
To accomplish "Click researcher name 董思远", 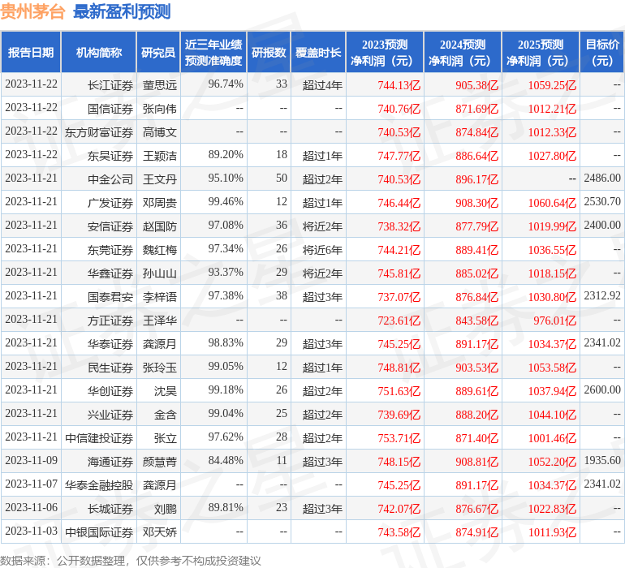I will [159, 85].
